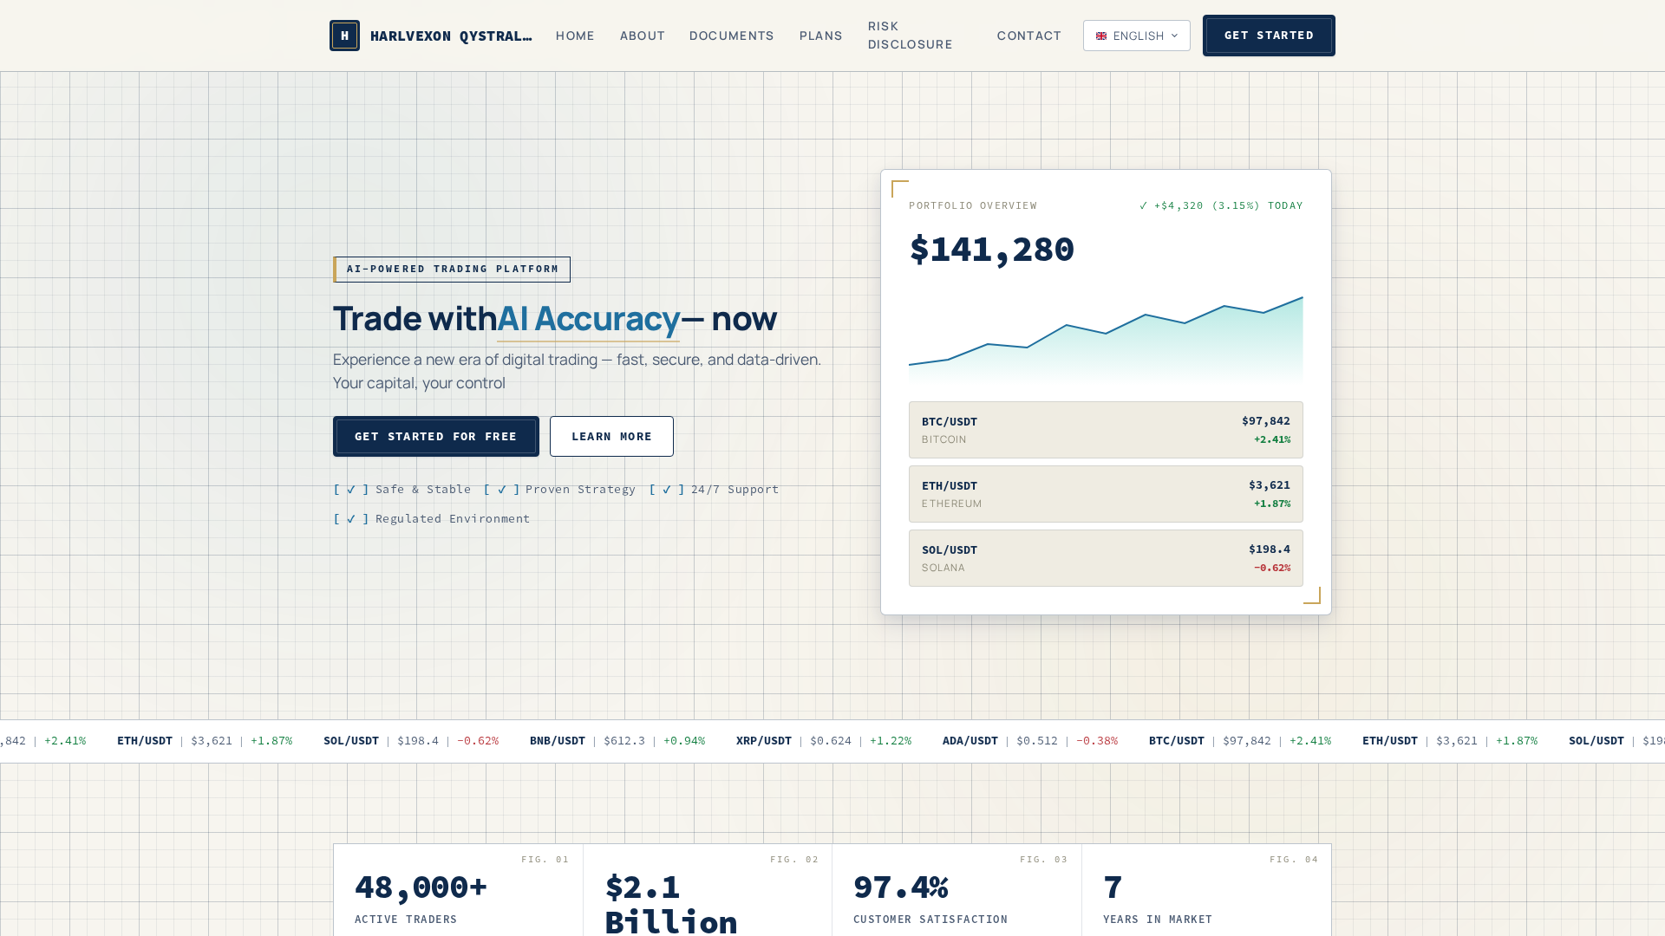Go to the Documents page
This screenshot has height=936, width=1665.
[x=731, y=36]
